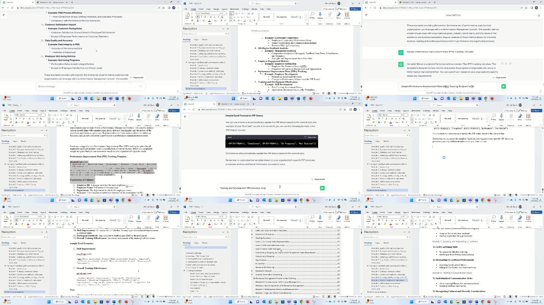544x305 pixels.
Task: Open Editor in Leadership Competency Word window
Action: [x=338, y=16]
